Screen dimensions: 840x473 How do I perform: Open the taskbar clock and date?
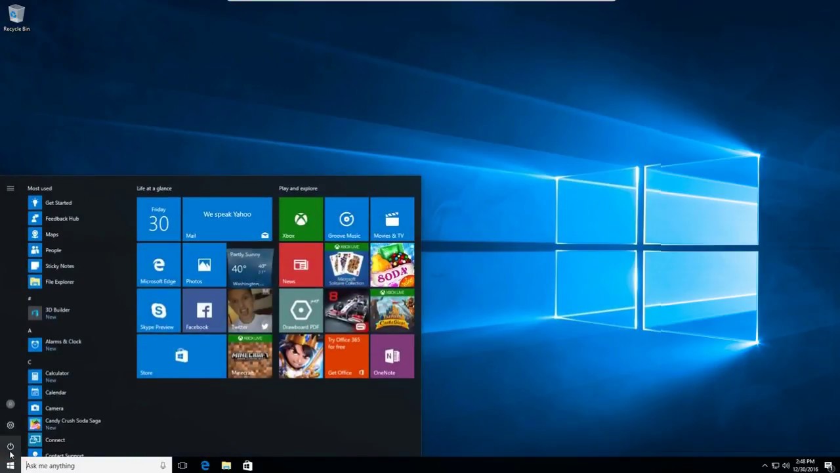[807, 465]
